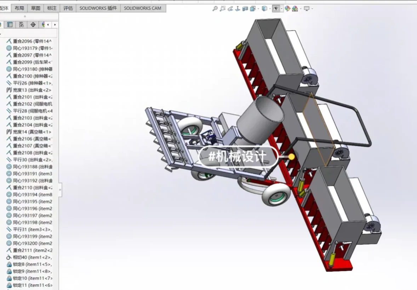
Task: Select mate 平行30 (出料盒)
Action: tap(29, 160)
